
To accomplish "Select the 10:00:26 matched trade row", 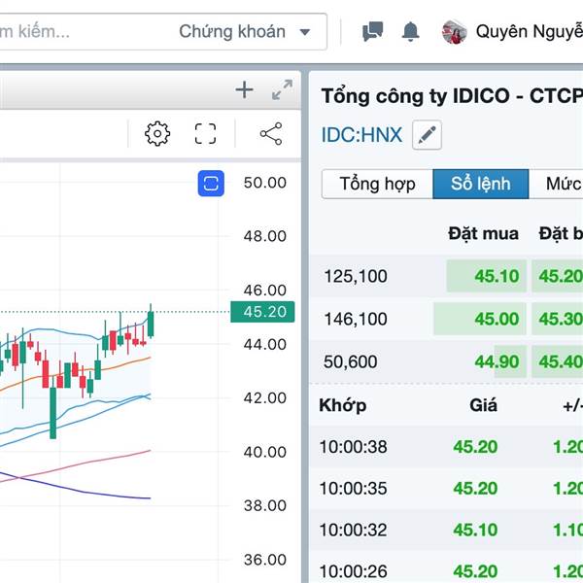I will point(446,568).
